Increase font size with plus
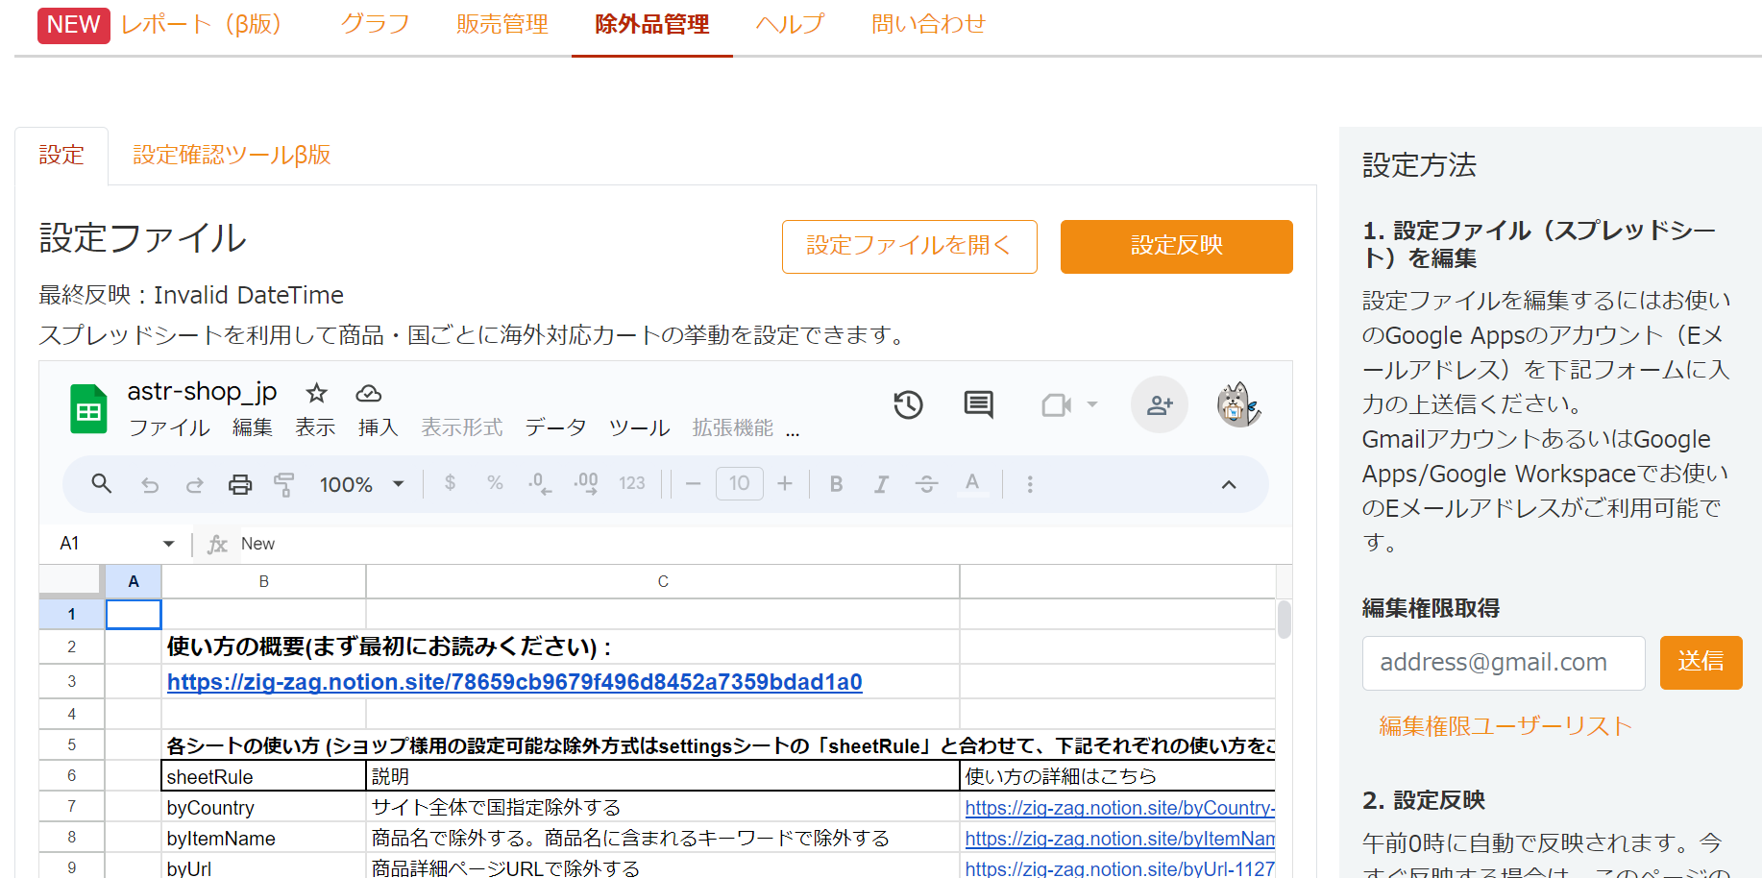The width and height of the screenshot is (1762, 878). click(x=785, y=483)
